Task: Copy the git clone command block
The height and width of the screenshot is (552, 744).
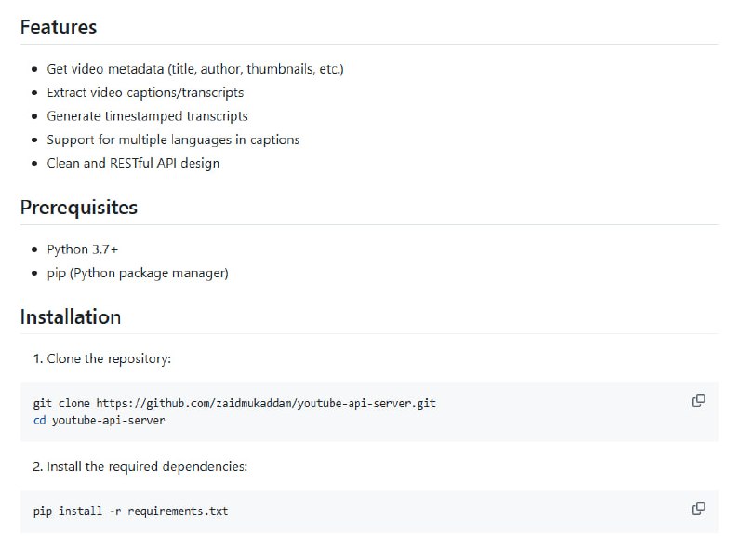Action: click(x=697, y=400)
